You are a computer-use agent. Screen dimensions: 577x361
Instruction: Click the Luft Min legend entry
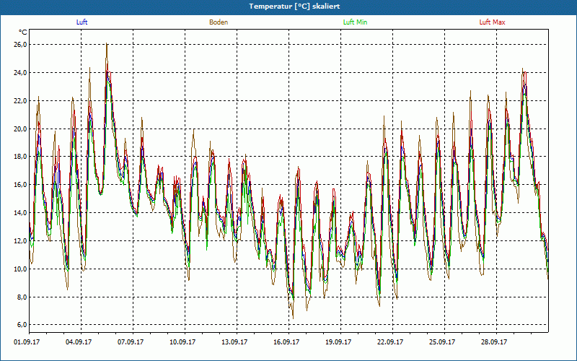355,22
